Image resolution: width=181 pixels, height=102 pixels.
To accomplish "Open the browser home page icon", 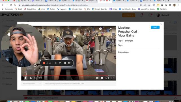I will pos(15,5).
